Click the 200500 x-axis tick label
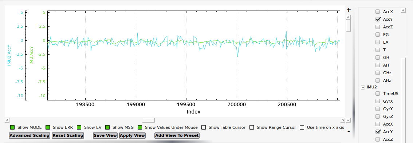The image size is (413, 143). pyautogui.click(x=287, y=104)
